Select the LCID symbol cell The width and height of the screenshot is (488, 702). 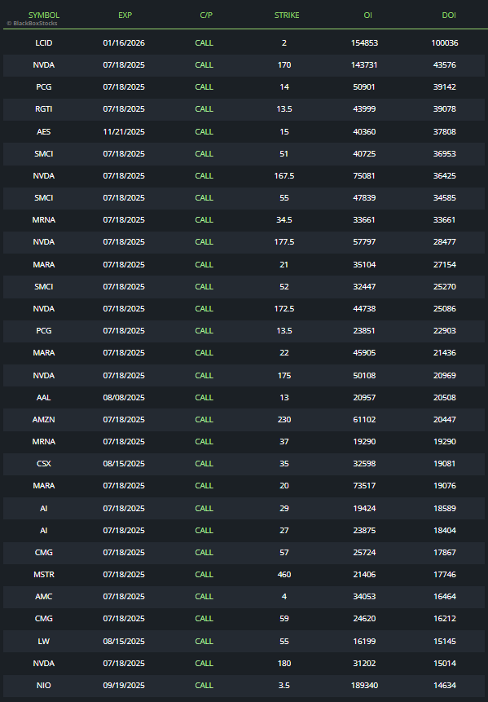(44, 43)
